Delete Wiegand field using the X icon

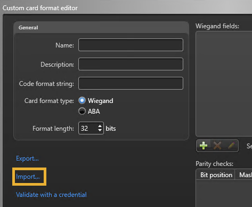point(217,146)
